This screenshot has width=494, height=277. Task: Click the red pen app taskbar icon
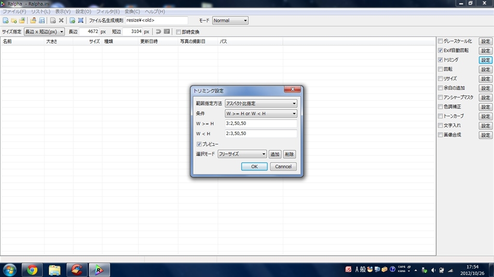77,270
